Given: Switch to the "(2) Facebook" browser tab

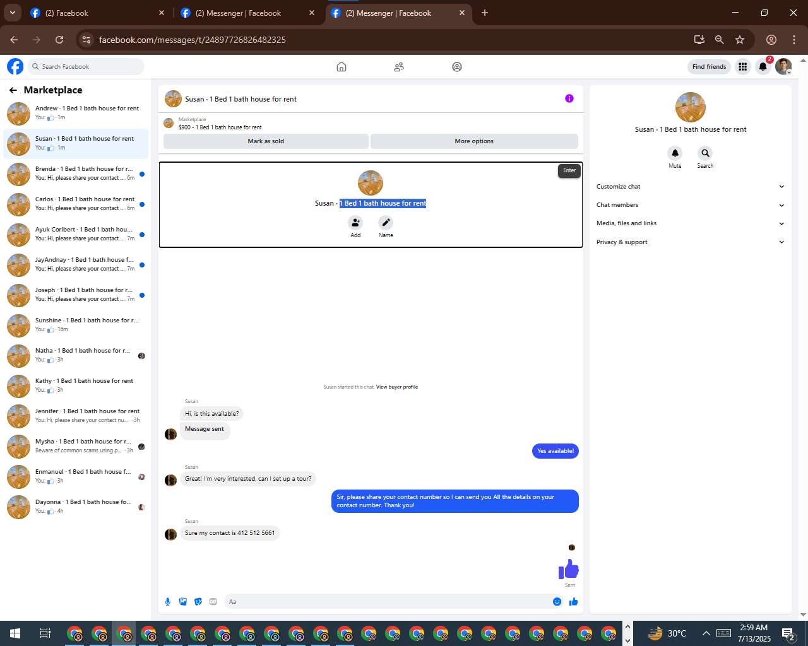Looking at the screenshot, I should click(x=98, y=13).
